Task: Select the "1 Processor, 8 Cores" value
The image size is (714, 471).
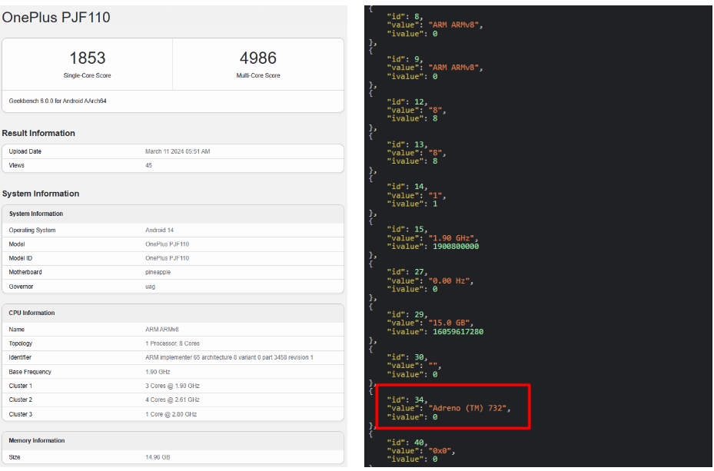Action: (x=173, y=343)
